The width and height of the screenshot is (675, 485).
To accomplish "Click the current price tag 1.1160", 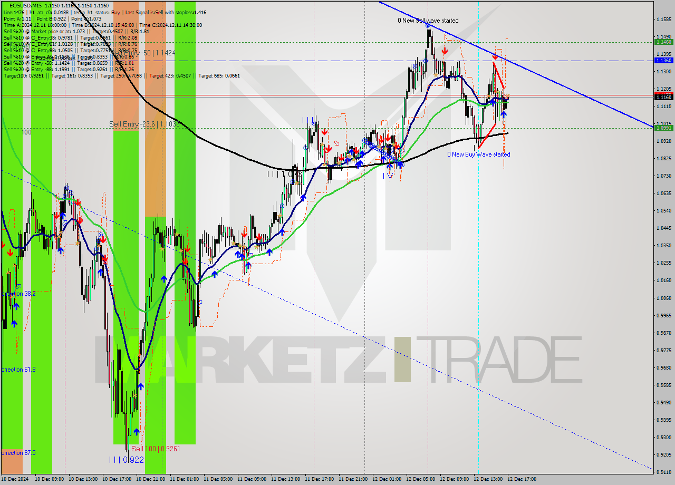I will [663, 97].
